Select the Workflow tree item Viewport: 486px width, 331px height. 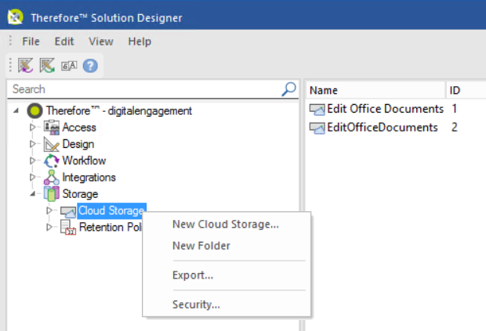(84, 160)
